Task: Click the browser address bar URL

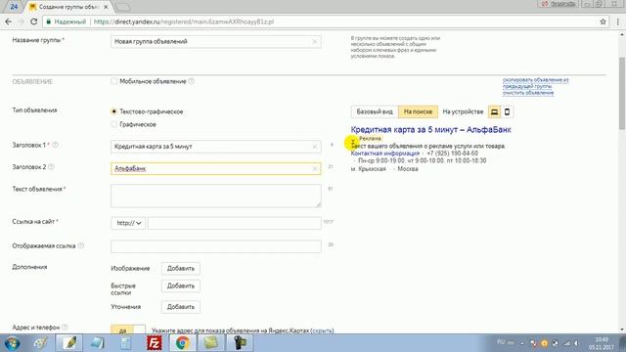Action: (184, 22)
